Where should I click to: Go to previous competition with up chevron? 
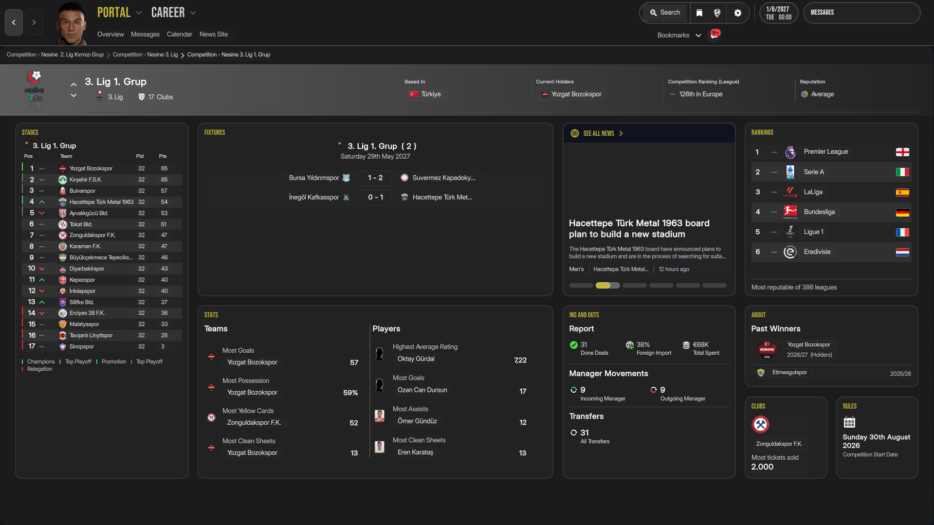[x=73, y=85]
